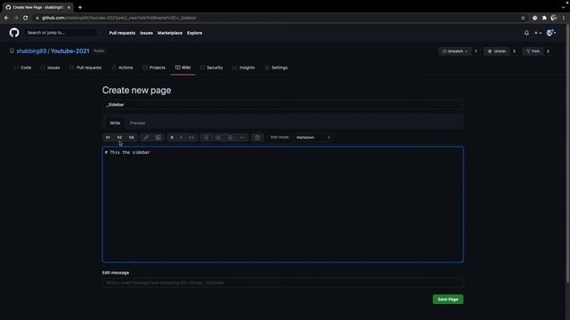
Task: Insert an ordered list
Action: (218, 138)
